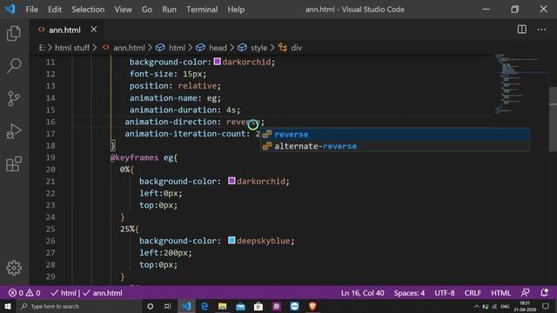Open Brave browser from the taskbar

tap(312, 306)
